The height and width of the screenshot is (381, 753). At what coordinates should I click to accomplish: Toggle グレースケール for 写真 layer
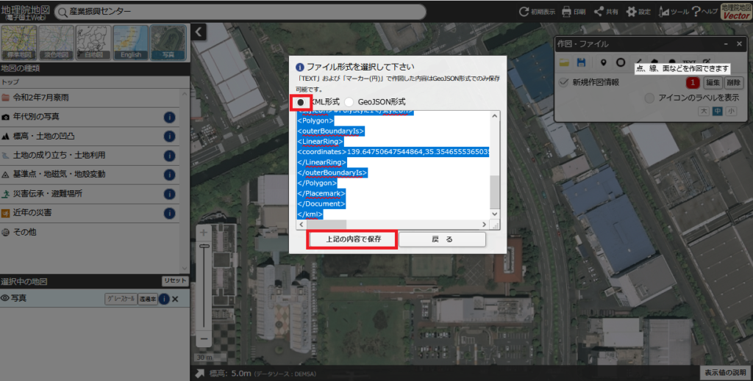coord(121,299)
